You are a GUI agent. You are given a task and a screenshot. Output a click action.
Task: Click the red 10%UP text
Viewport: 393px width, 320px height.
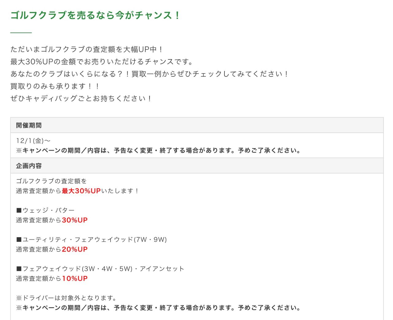click(x=75, y=279)
